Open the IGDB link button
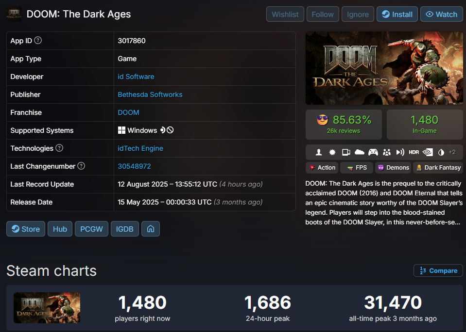Image resolution: width=466 pixels, height=332 pixels. click(x=125, y=229)
